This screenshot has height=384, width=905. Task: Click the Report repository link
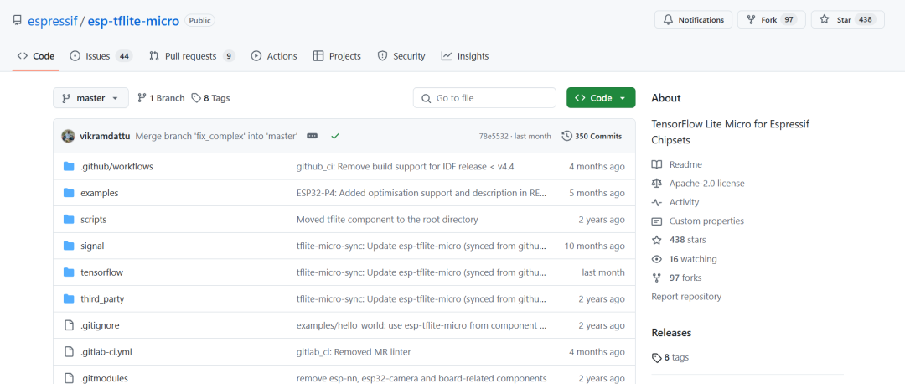tap(686, 297)
